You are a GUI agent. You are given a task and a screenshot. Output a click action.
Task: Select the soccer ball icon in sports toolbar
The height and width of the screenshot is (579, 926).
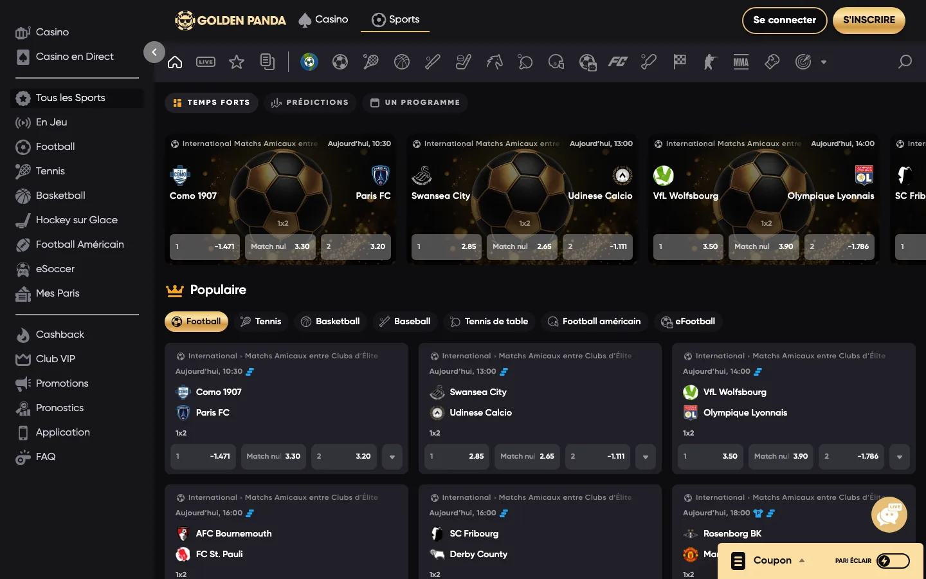340,62
